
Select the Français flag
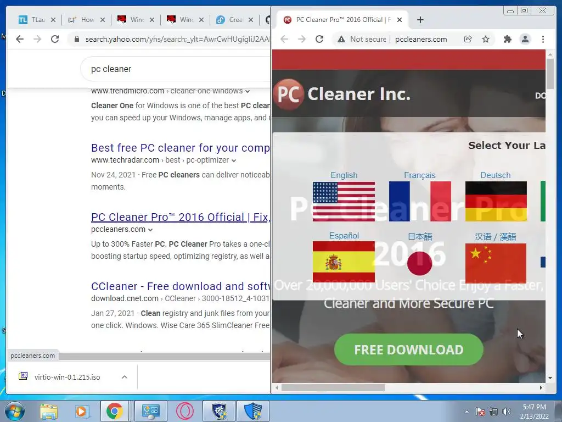(x=420, y=201)
